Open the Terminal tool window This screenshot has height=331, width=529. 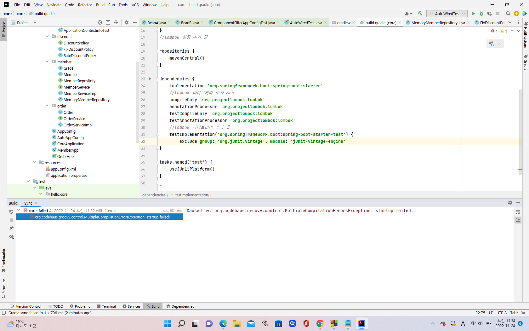106,306
